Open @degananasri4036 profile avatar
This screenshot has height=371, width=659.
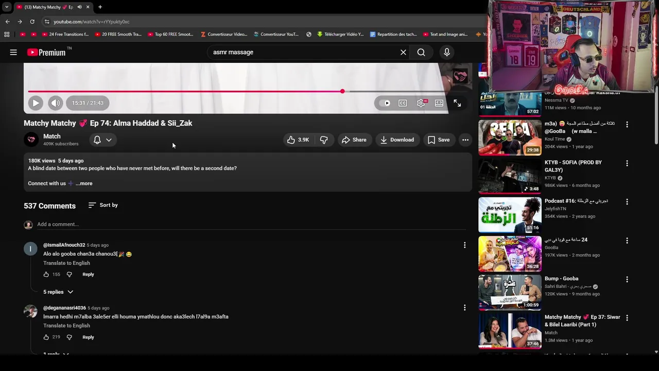coord(30,311)
